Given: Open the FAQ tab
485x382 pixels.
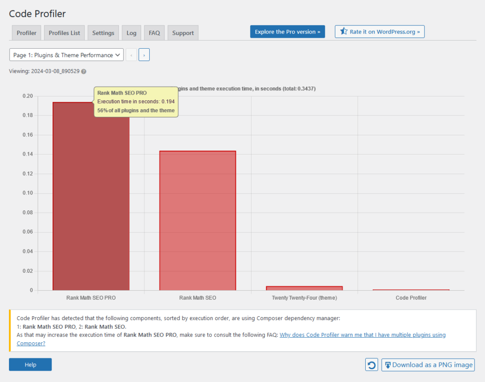Looking at the screenshot, I should [x=154, y=33].
